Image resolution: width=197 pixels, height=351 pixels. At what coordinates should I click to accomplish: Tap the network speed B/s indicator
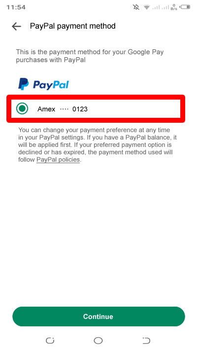point(175,7)
